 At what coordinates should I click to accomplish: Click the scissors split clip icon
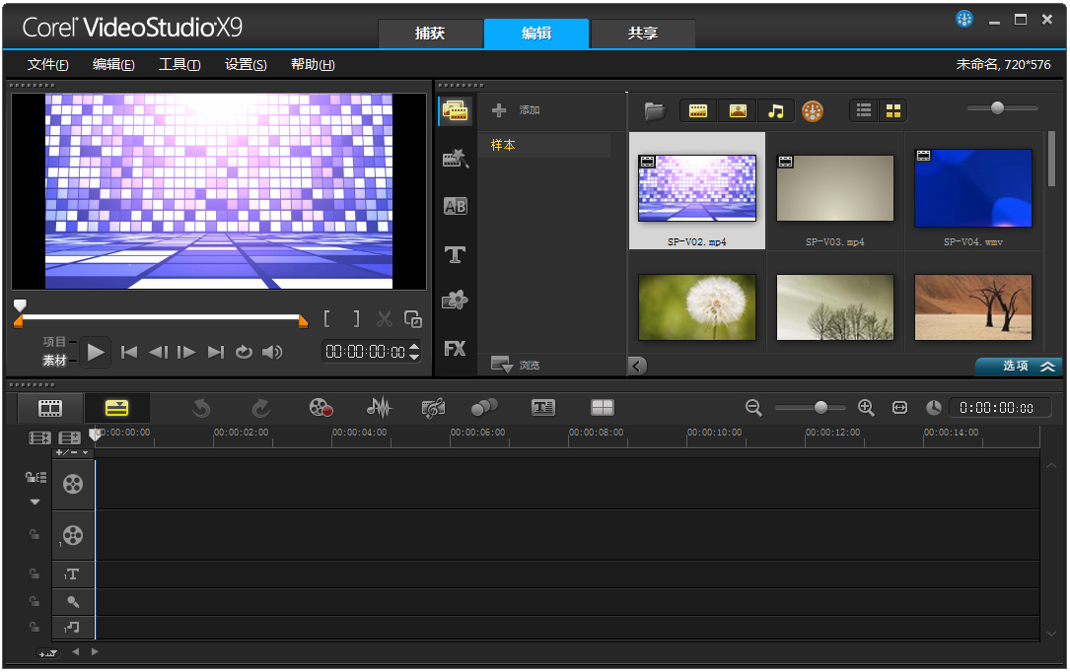click(x=385, y=319)
